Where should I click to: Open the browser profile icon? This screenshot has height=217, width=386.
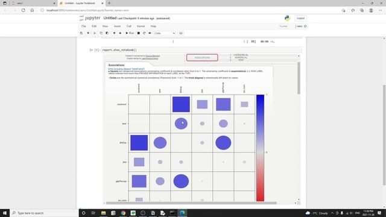(x=371, y=10)
